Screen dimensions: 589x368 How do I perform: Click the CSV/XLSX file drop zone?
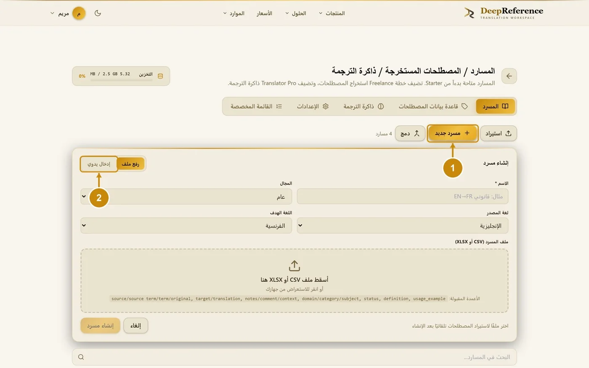coord(294,281)
